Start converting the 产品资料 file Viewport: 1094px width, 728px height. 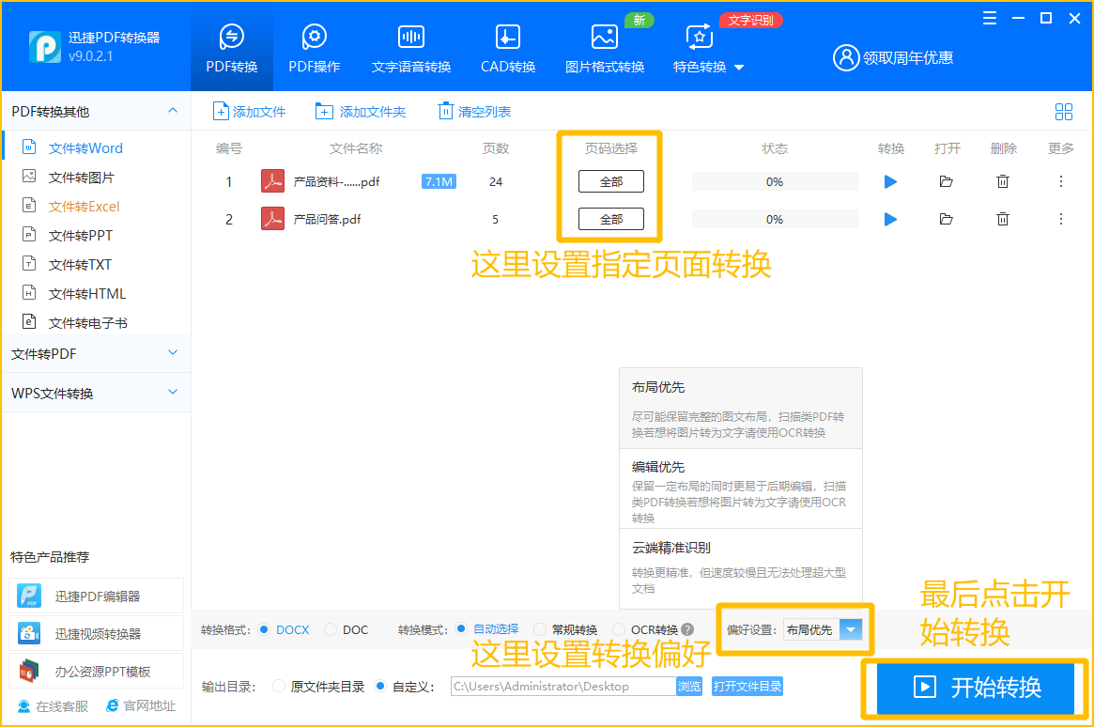coord(890,181)
